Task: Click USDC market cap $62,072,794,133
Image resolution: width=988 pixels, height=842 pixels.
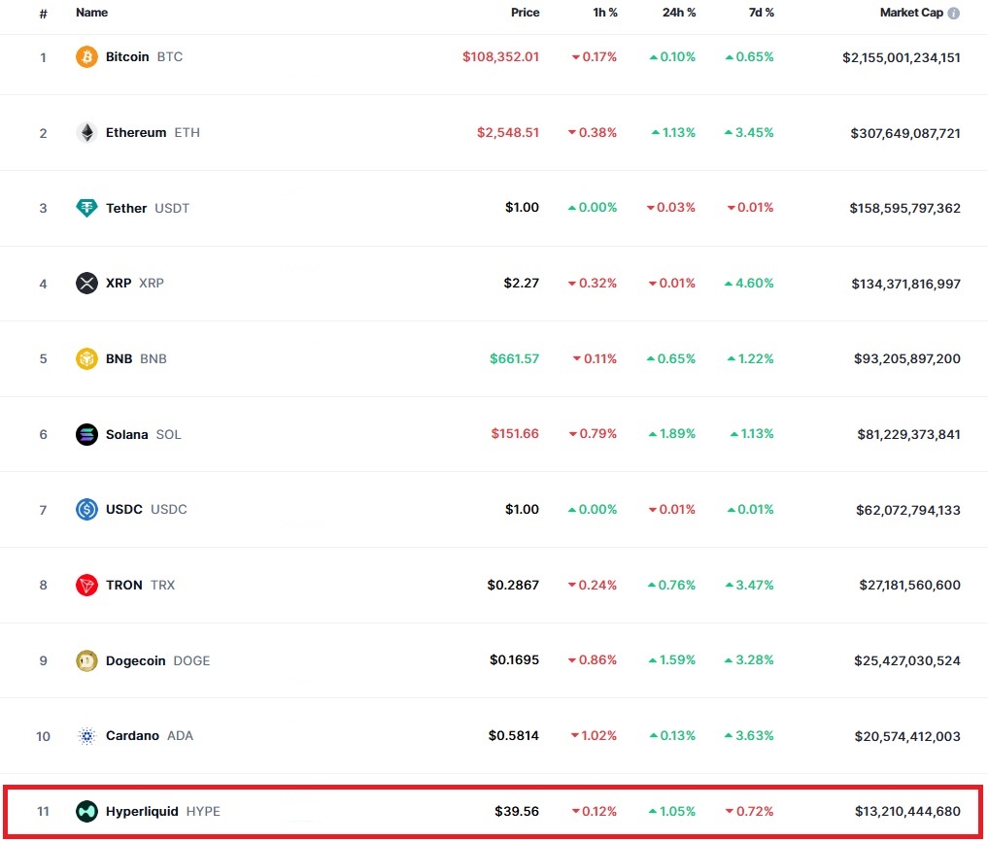Action: (x=908, y=510)
